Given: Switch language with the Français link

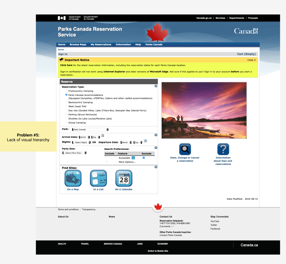Looking at the screenshot, I should 253,18.
